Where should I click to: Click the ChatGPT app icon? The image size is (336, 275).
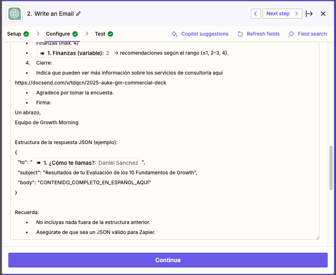point(15,14)
